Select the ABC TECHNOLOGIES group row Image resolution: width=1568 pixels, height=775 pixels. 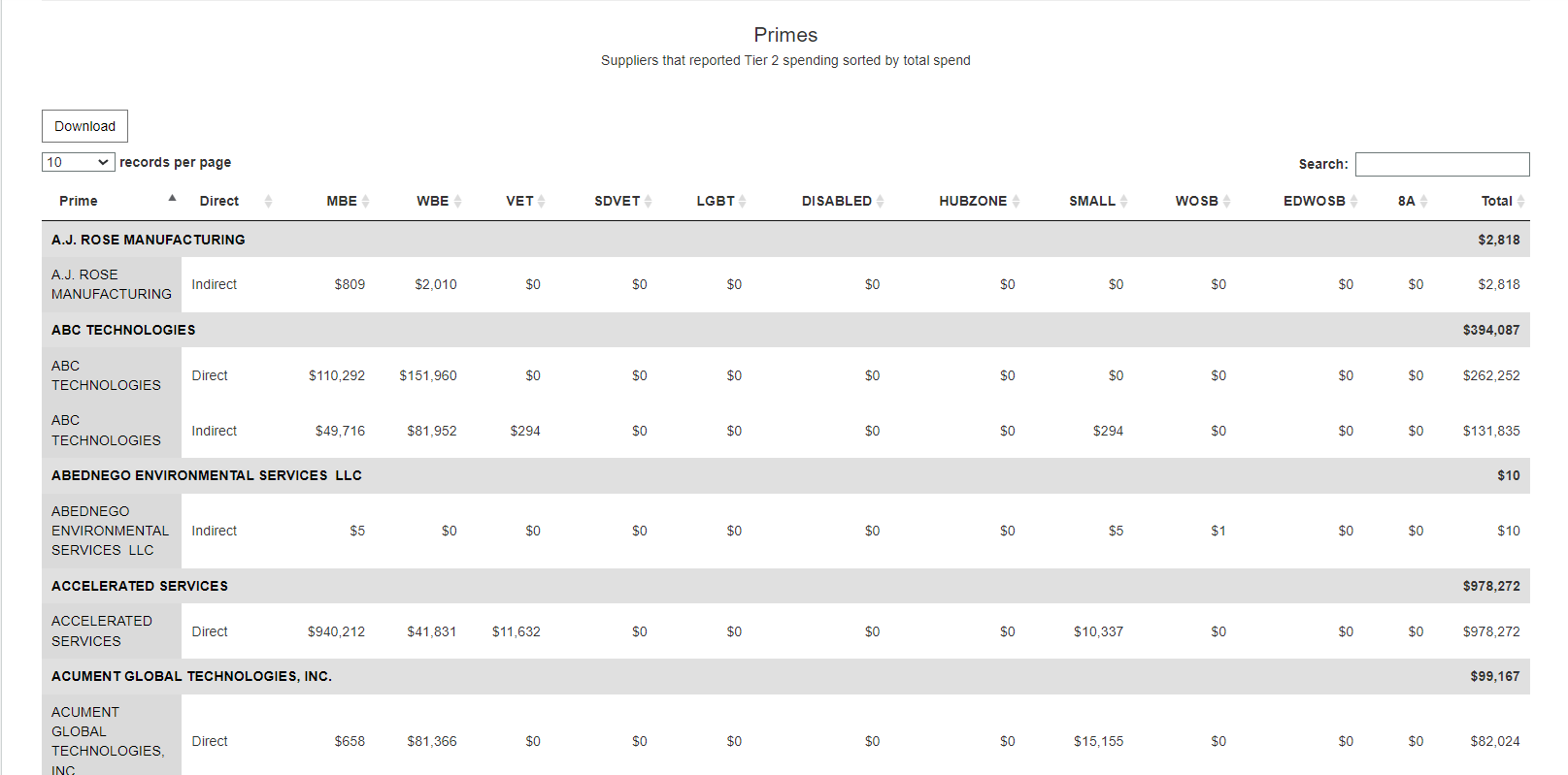(x=785, y=330)
